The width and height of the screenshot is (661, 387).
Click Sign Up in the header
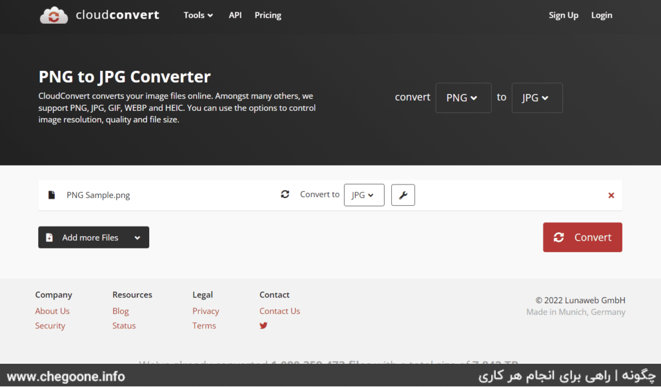(563, 15)
